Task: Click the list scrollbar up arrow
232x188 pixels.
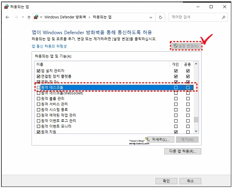Action: [196, 64]
